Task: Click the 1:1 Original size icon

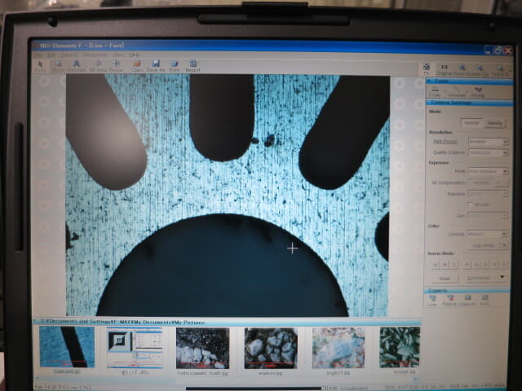Action: 445,69
